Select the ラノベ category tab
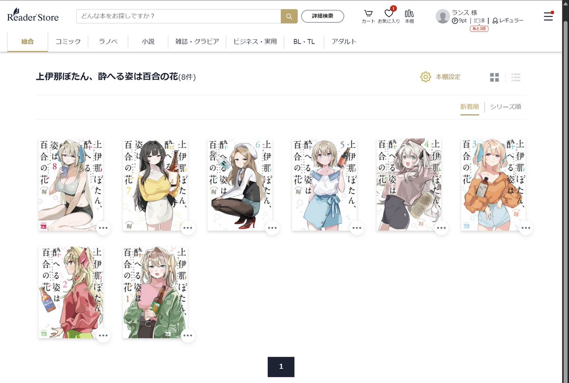 click(x=108, y=42)
